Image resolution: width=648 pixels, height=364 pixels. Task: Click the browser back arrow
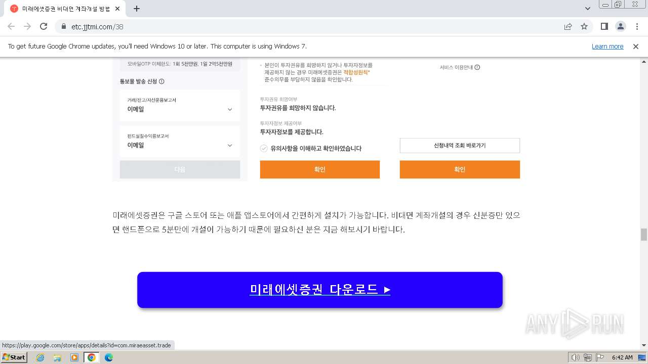tap(11, 26)
